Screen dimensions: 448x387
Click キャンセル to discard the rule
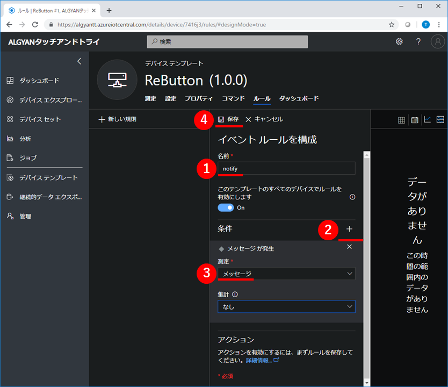pyautogui.click(x=265, y=119)
